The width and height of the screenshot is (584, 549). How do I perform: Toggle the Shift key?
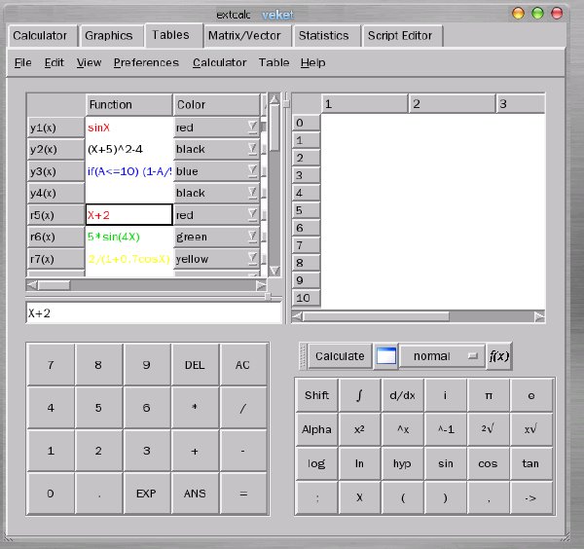point(316,395)
